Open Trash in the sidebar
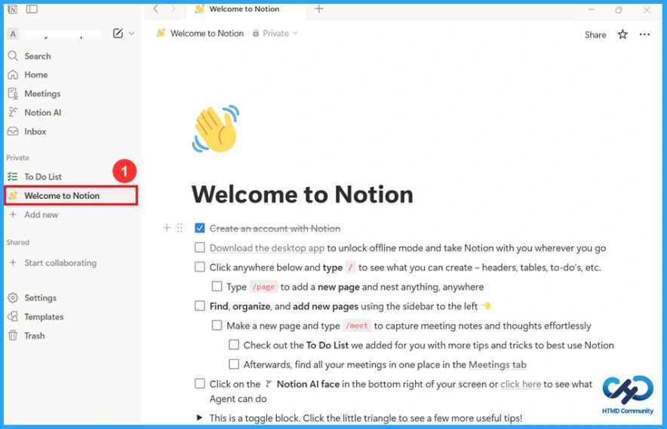The image size is (667, 429). click(x=35, y=336)
